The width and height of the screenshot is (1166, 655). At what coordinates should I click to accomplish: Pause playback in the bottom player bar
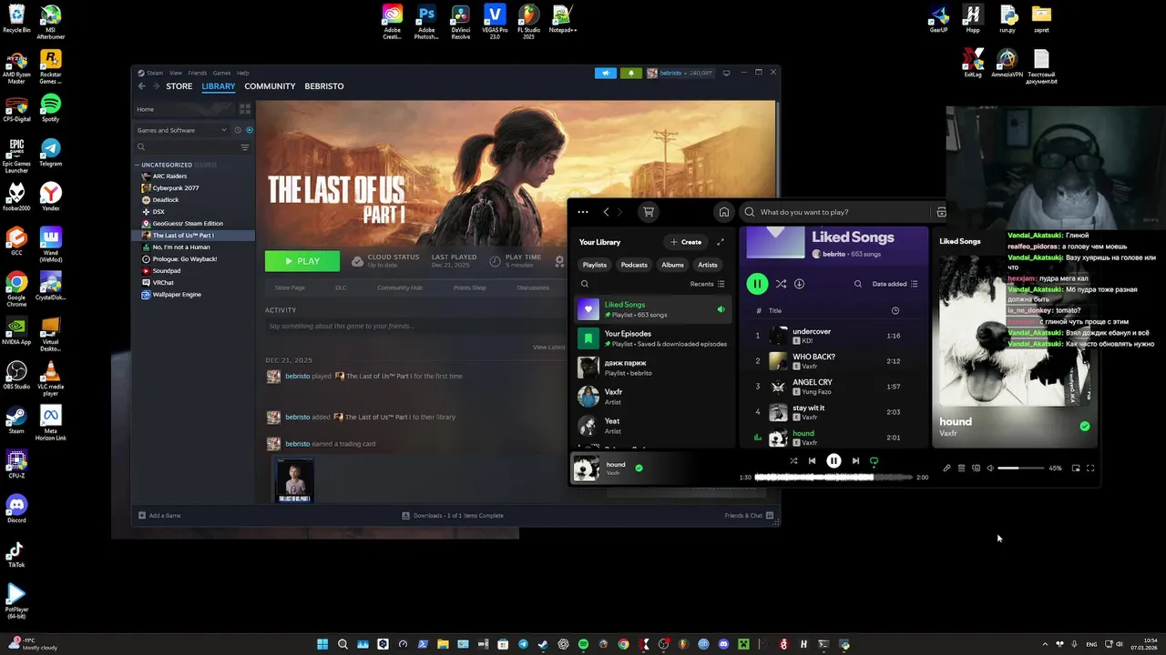834,461
